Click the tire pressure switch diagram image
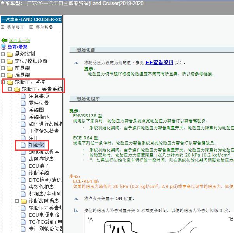This screenshot has width=234, height=233. [159, 223]
